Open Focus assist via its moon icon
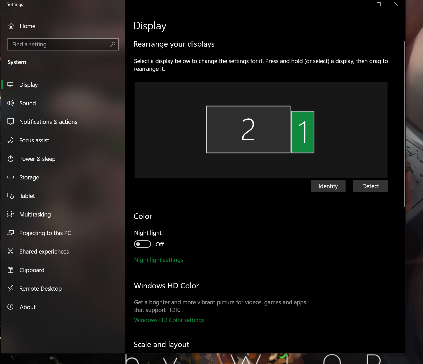Screen dimensions: 423x364 [x=11, y=140]
